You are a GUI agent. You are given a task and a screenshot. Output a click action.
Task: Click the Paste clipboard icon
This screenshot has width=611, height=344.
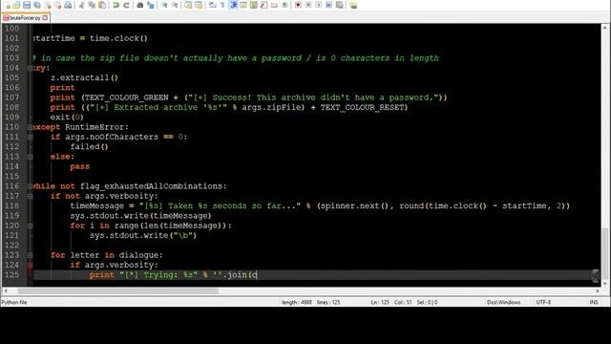102,5
